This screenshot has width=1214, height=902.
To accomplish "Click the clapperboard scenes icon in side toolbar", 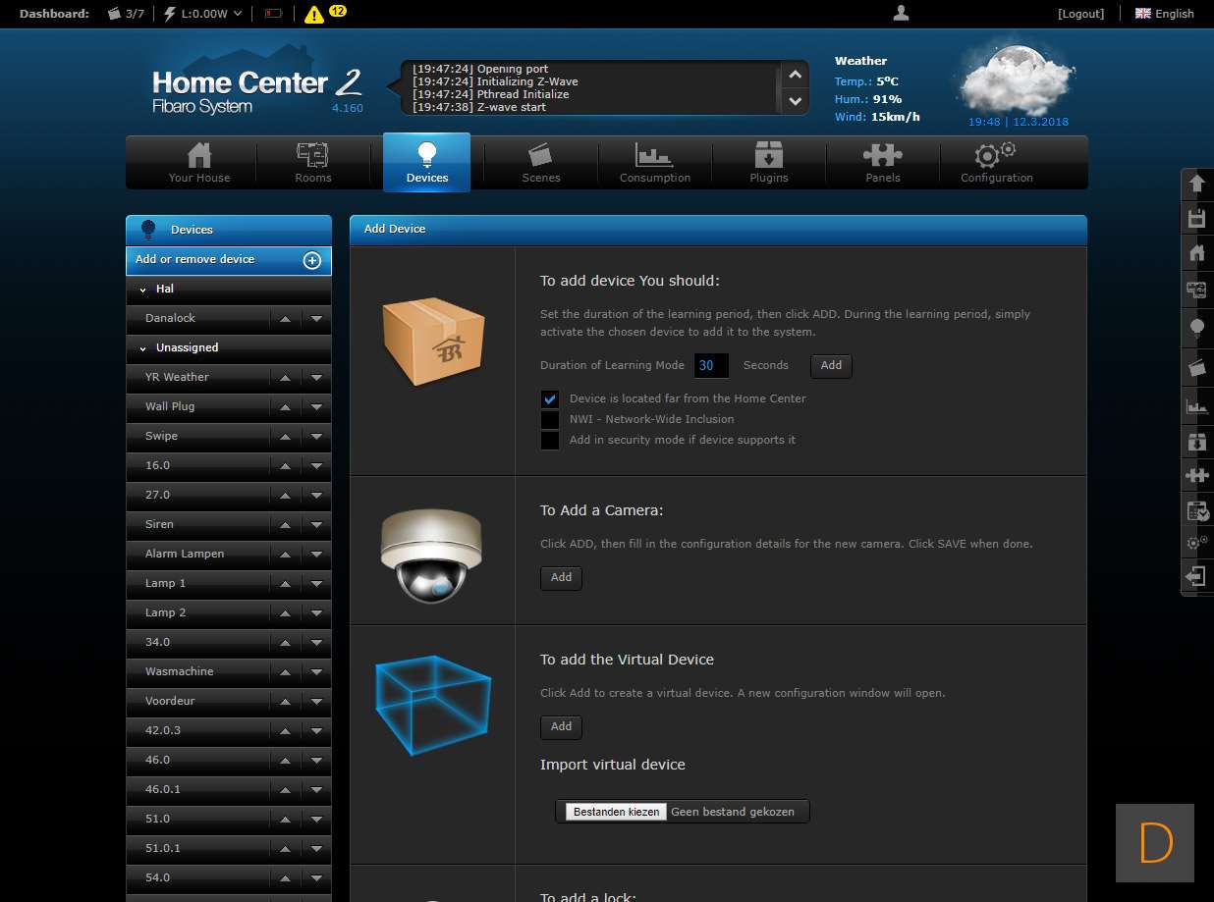I will pyautogui.click(x=1196, y=367).
